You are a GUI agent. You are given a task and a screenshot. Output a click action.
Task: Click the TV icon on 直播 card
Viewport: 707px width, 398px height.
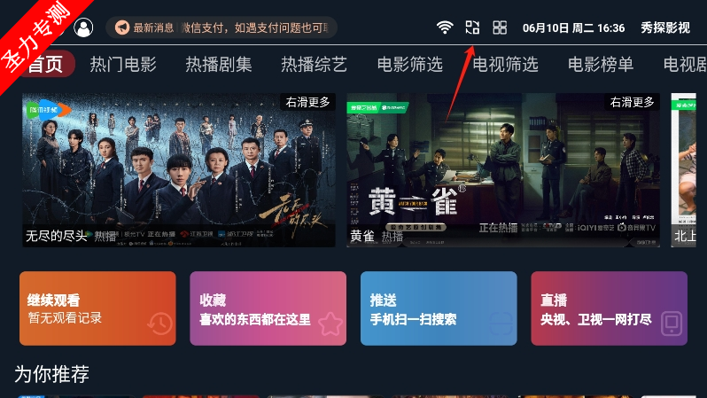click(672, 324)
